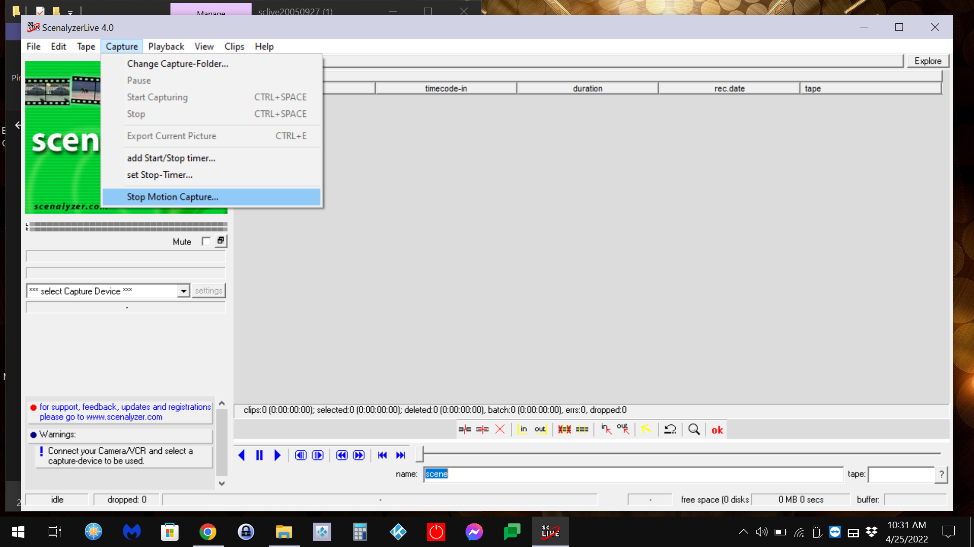Toggle the Mute checkbox
The image size is (974, 547).
206,242
